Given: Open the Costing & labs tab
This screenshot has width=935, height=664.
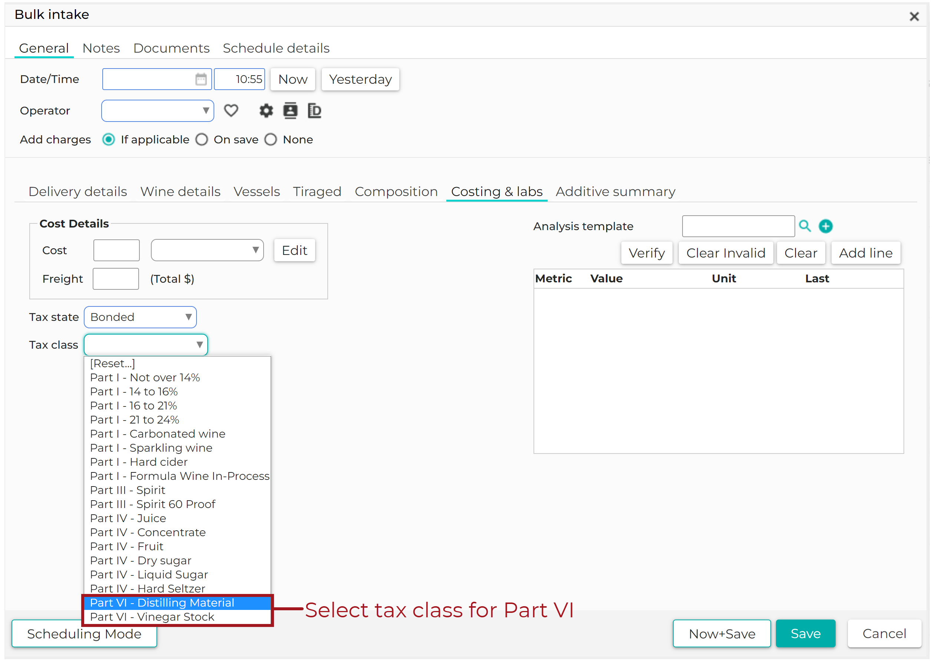Looking at the screenshot, I should coord(496,192).
